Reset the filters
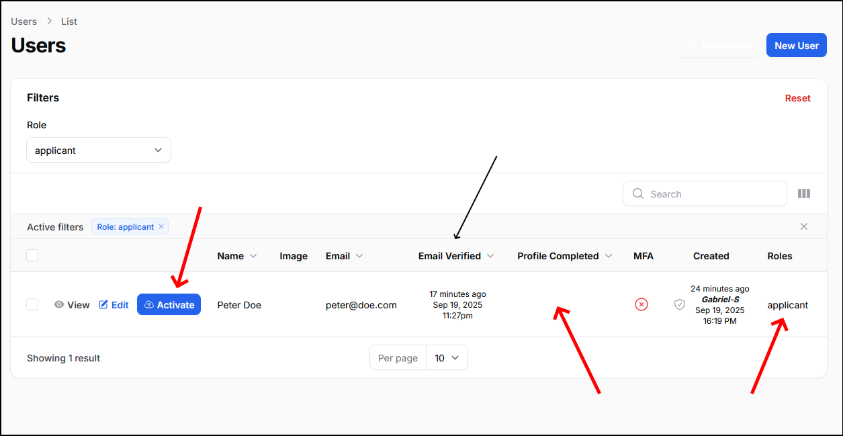Viewport: 843px width, 436px height. pyautogui.click(x=797, y=98)
